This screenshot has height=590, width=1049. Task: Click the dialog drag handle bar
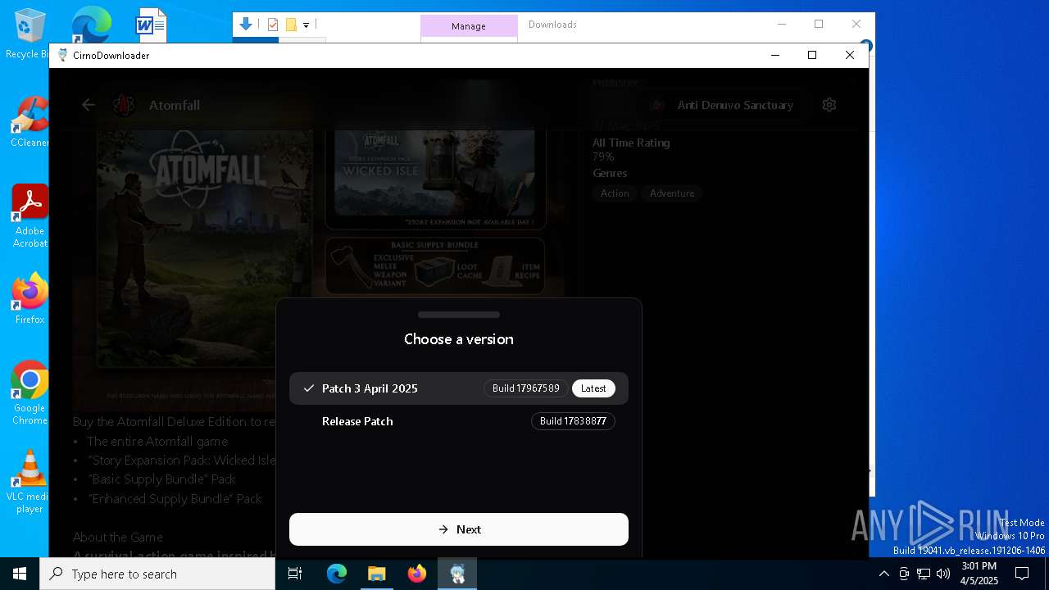coord(458,315)
